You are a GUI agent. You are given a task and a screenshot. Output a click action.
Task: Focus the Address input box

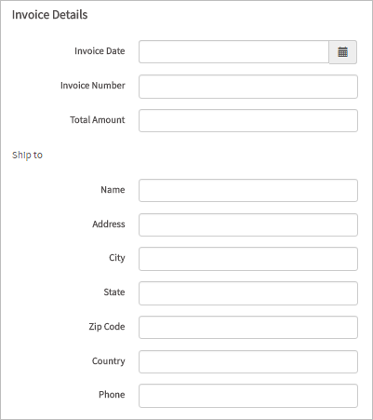(x=248, y=224)
